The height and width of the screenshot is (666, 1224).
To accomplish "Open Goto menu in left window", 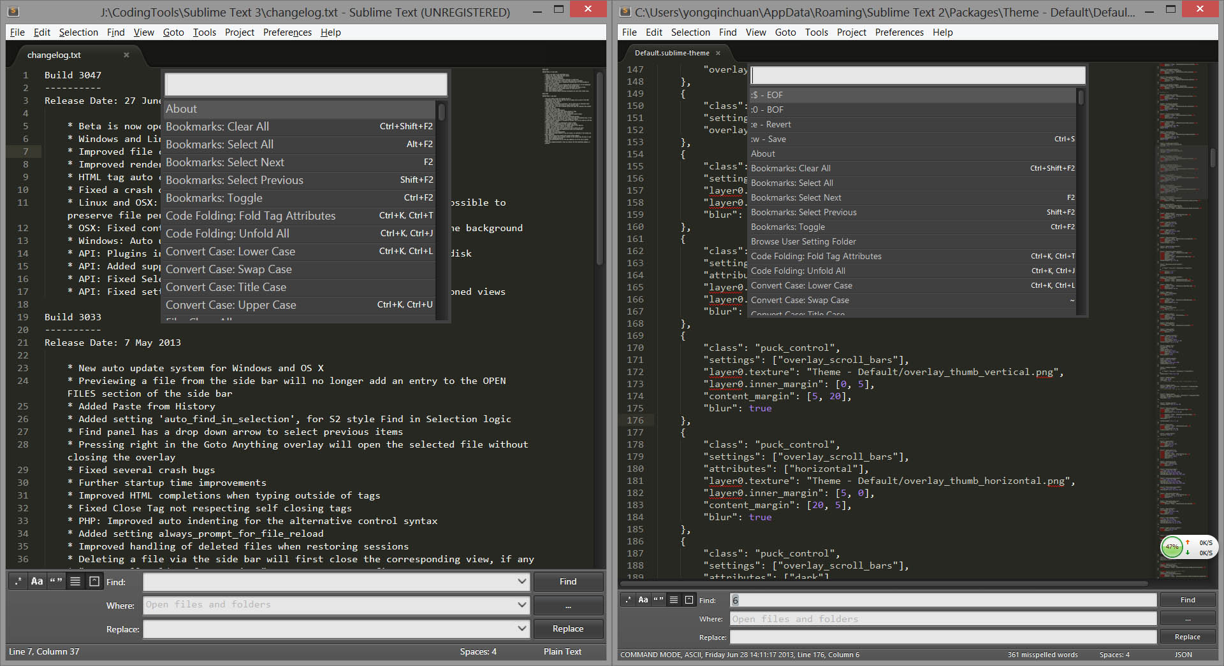I will click(x=173, y=32).
